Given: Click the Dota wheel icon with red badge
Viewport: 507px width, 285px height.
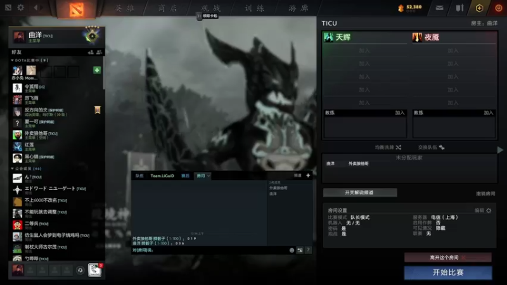Looking at the screenshot, I should pyautogui.click(x=94, y=270).
